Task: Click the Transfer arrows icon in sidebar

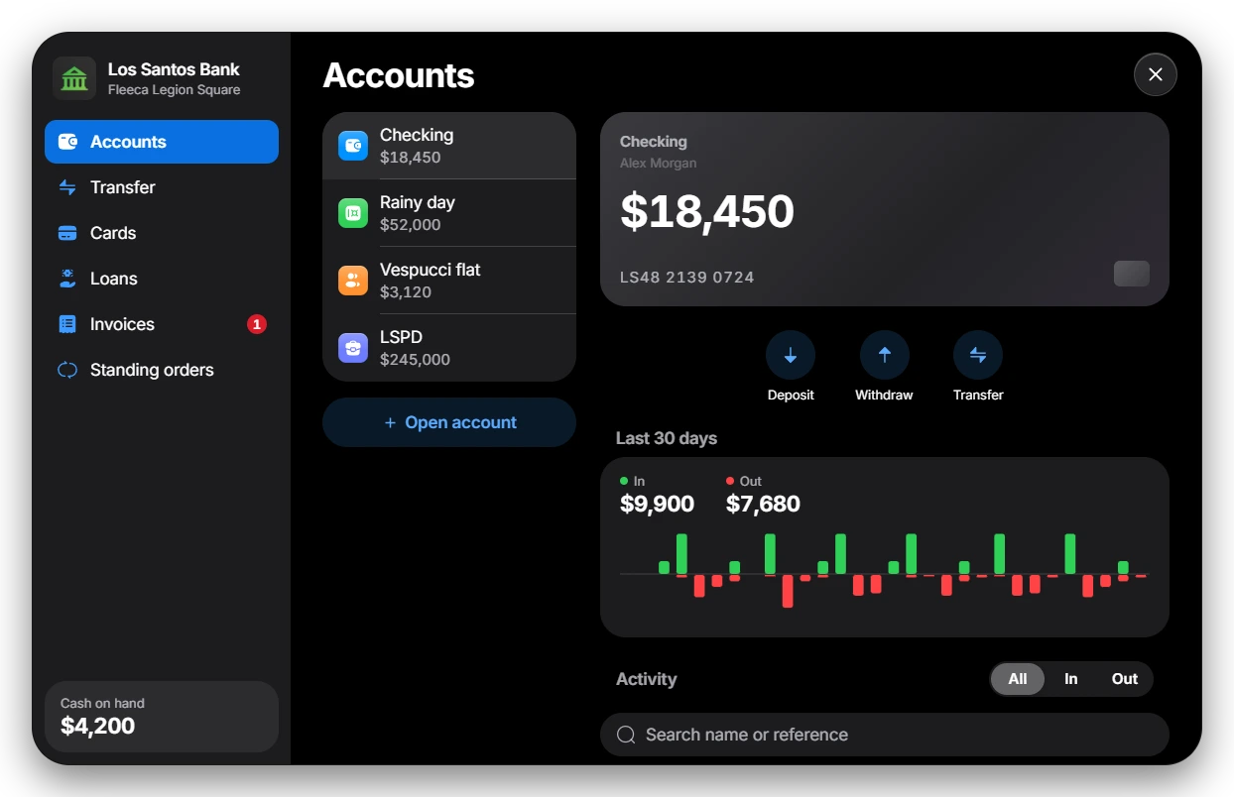Action: 67,187
